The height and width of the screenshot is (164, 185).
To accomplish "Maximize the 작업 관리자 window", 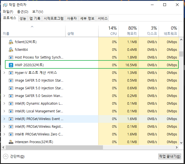I will [x=165, y=5].
